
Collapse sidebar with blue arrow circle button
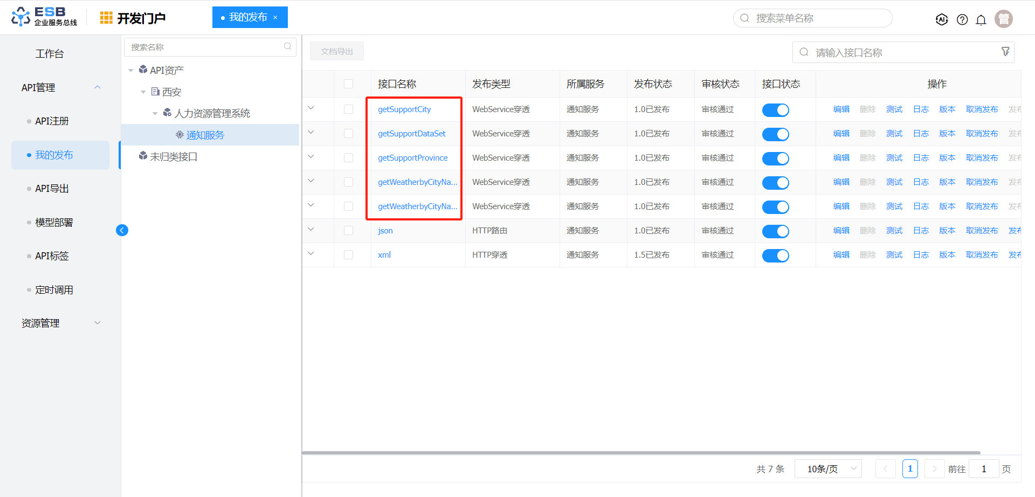[x=122, y=230]
